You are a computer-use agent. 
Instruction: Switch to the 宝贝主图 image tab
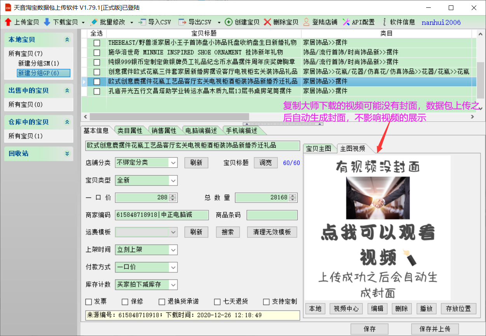(x=319, y=149)
